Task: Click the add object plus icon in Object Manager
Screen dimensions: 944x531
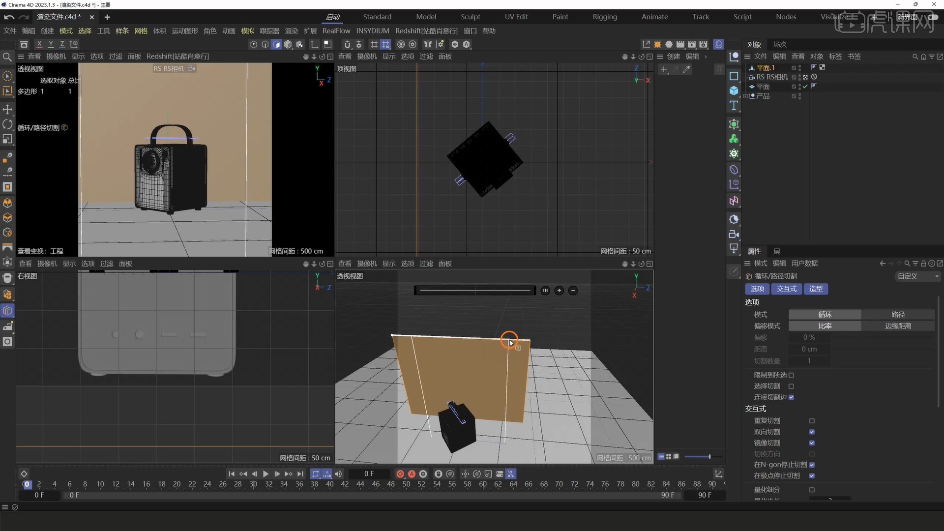Action: pos(664,69)
